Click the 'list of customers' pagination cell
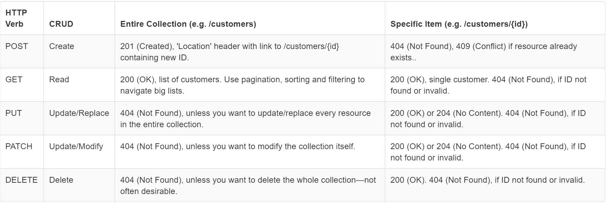 coord(242,85)
